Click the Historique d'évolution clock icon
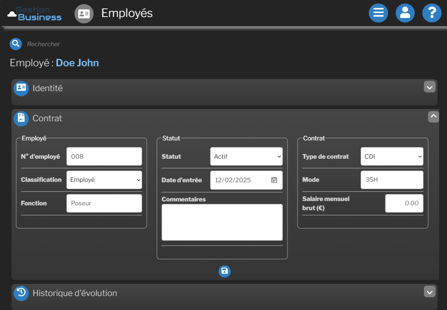This screenshot has width=447, height=310. click(21, 293)
